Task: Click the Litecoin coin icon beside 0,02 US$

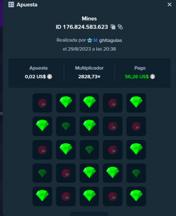Action: tap(50, 76)
